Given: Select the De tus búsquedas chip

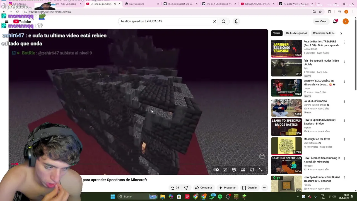Looking at the screenshot, I should 296,33.
